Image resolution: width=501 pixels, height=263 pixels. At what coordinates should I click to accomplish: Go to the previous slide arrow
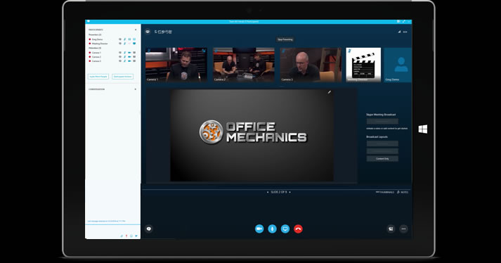(x=268, y=192)
